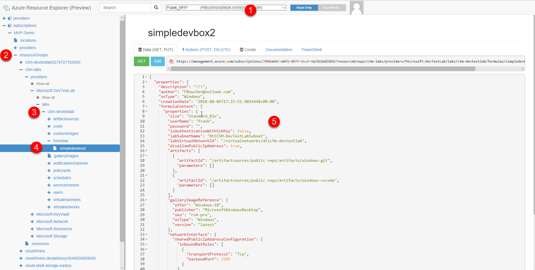Screen dimensions: 535x270
Task: Click the blue Edit button
Action: (x=158, y=61)
